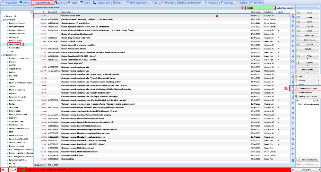
Task: Open the Other actions dropdown button
Action: point(308,70)
